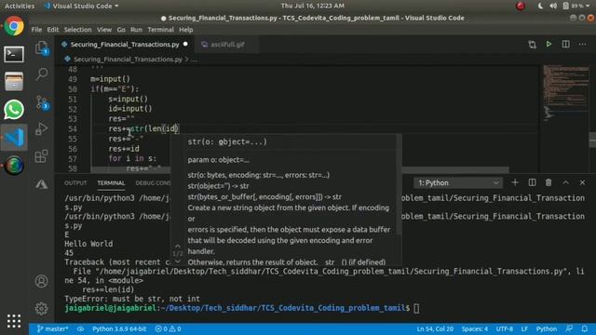Click the Ln 54, Col 20 indicator
This screenshot has width=596, height=335.
click(435, 328)
